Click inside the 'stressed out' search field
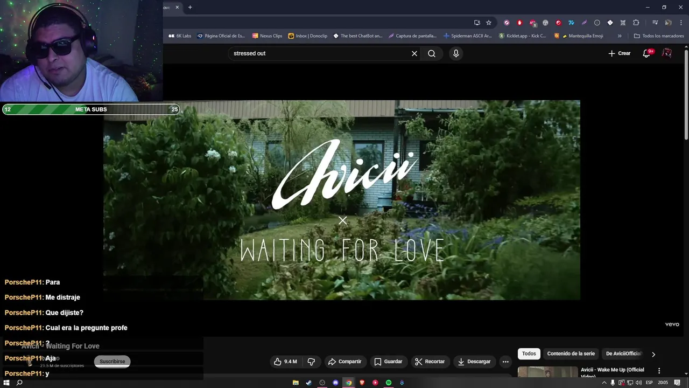689x388 pixels. coord(320,53)
